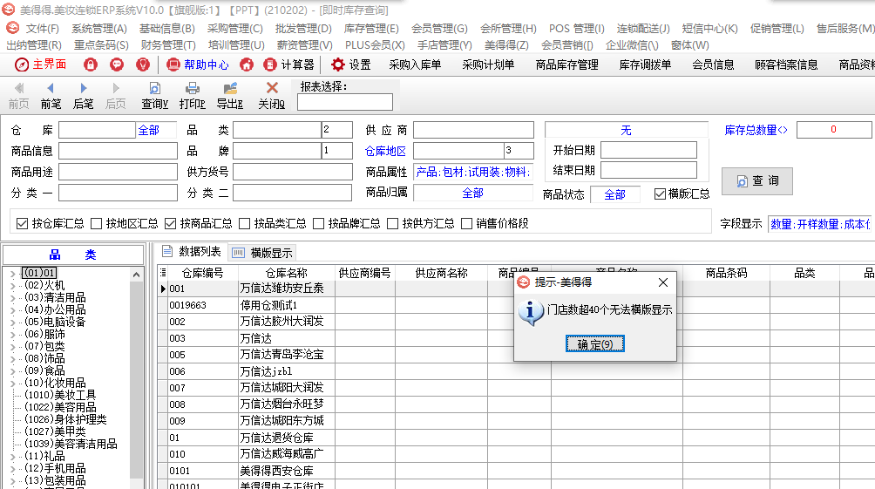875x489 pixels.
Task: Click the 查询 query button
Action: (757, 180)
